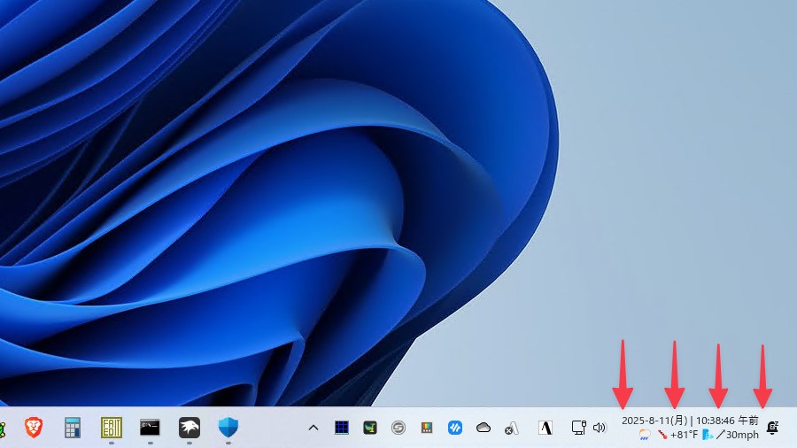The width and height of the screenshot is (797, 448).
Task: Toggle do-not-disturb notification bell icon
Action: pyautogui.click(x=772, y=428)
